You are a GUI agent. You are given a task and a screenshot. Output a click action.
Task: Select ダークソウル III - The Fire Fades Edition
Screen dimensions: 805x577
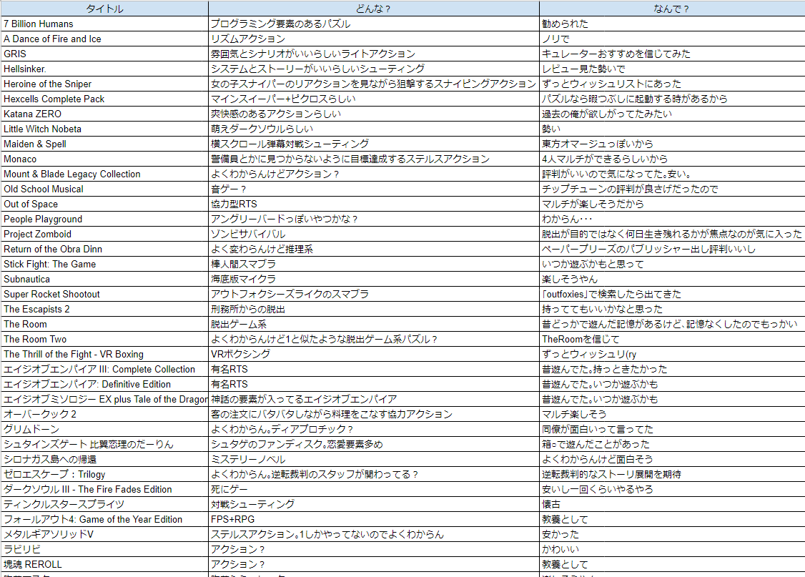click(x=104, y=489)
